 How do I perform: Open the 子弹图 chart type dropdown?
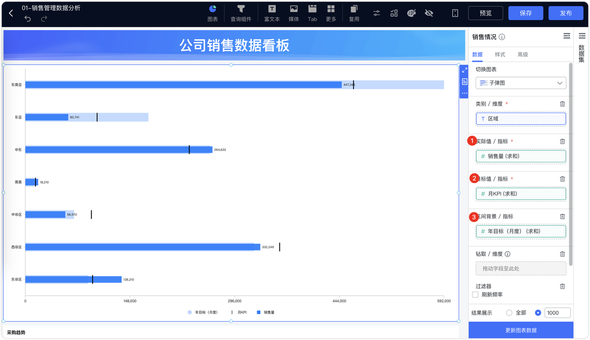[x=521, y=83]
